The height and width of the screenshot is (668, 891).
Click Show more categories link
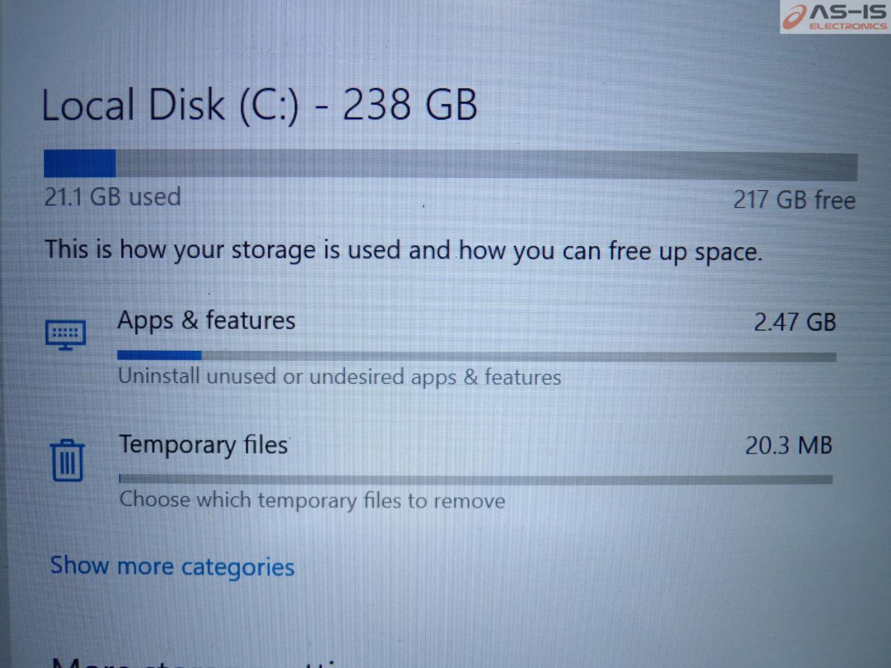pos(172,566)
